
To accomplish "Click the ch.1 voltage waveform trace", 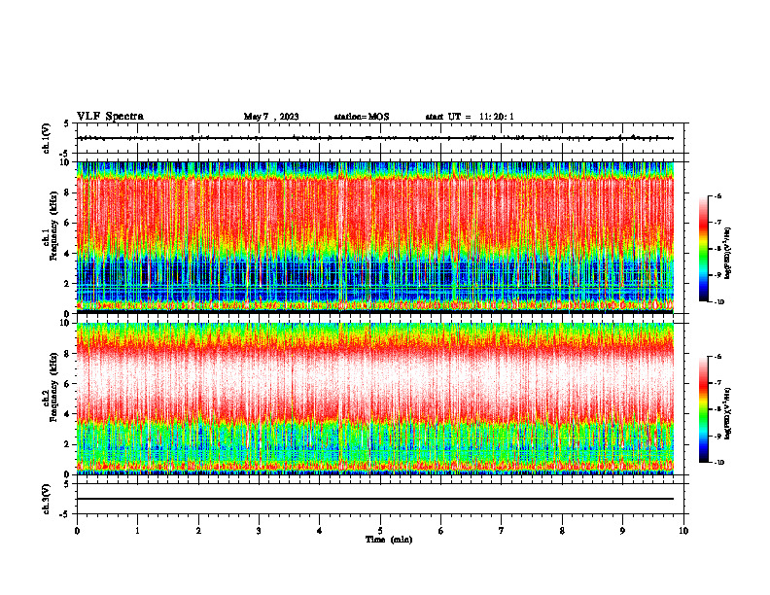I will point(375,138).
